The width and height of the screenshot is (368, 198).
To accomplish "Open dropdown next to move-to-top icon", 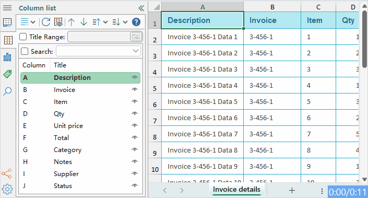I will point(105,22).
